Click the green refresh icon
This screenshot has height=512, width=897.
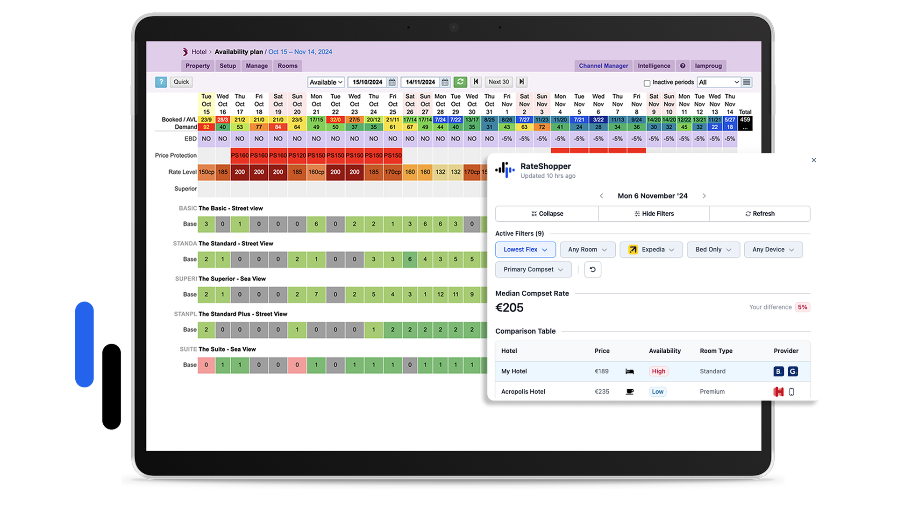coord(460,82)
